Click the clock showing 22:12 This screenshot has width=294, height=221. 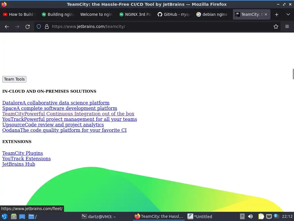tap(287, 216)
